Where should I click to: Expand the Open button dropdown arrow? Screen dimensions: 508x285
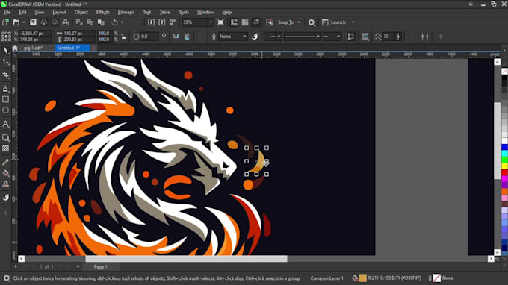24,22
